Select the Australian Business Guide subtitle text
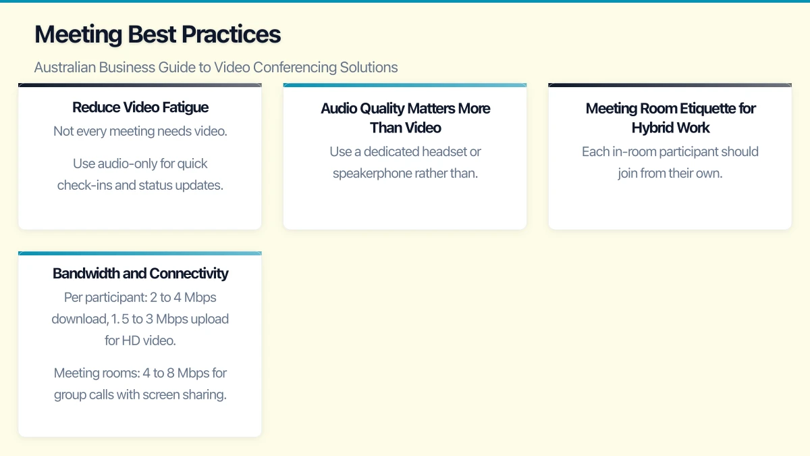 point(215,68)
